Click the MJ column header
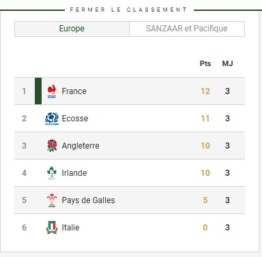262x257 pixels. click(x=227, y=63)
